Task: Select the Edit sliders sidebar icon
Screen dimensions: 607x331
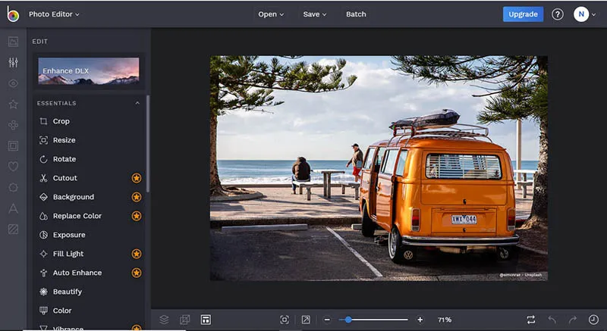Action: pyautogui.click(x=13, y=62)
